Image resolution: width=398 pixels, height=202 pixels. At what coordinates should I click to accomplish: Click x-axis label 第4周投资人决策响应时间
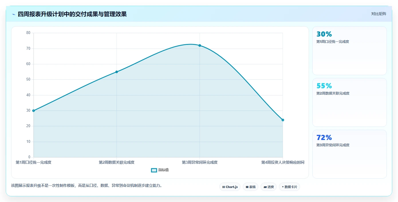pyautogui.click(x=283, y=162)
